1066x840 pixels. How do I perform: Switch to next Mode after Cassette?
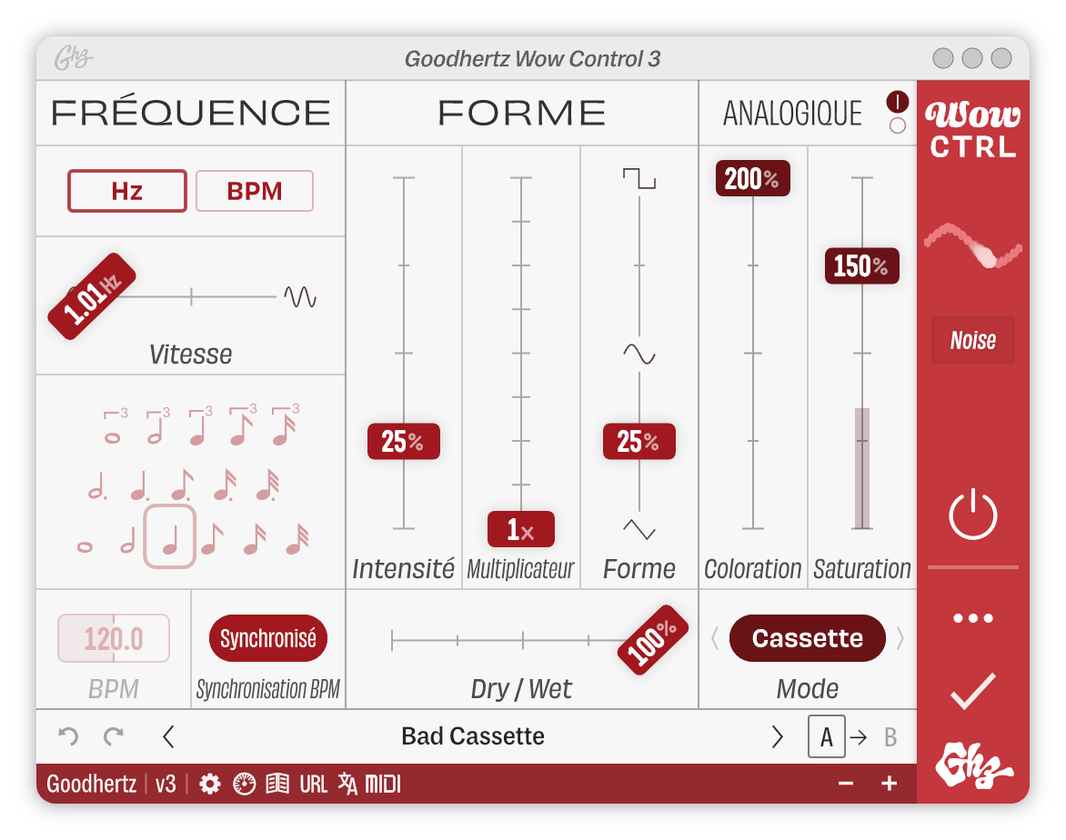tap(900, 638)
